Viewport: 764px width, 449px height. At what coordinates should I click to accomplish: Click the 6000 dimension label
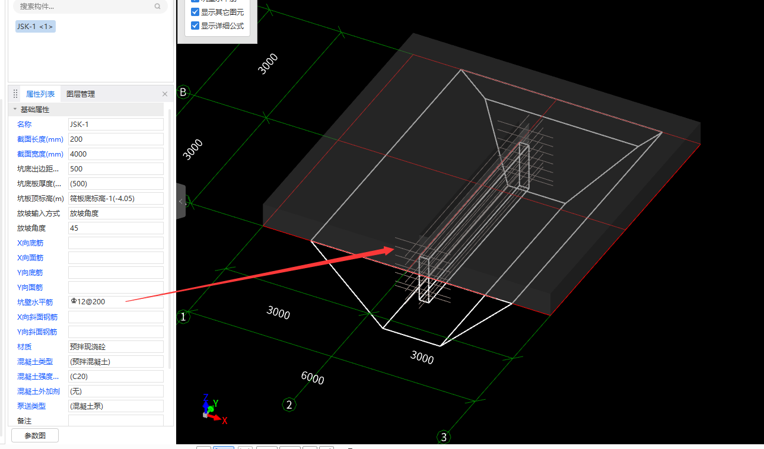pyautogui.click(x=313, y=377)
